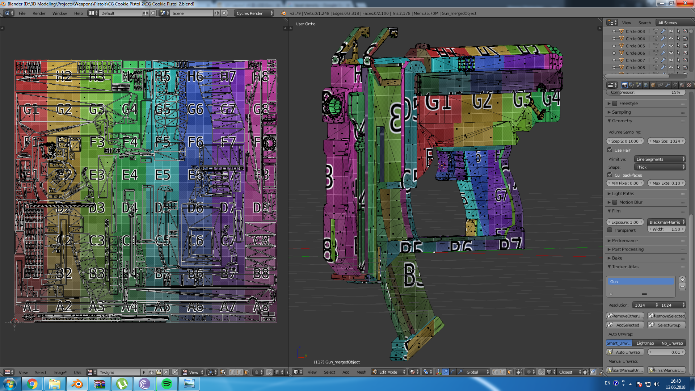Image resolution: width=695 pixels, height=391 pixels.
Task: Enable the translate manipulator arrow
Action: coord(446,372)
